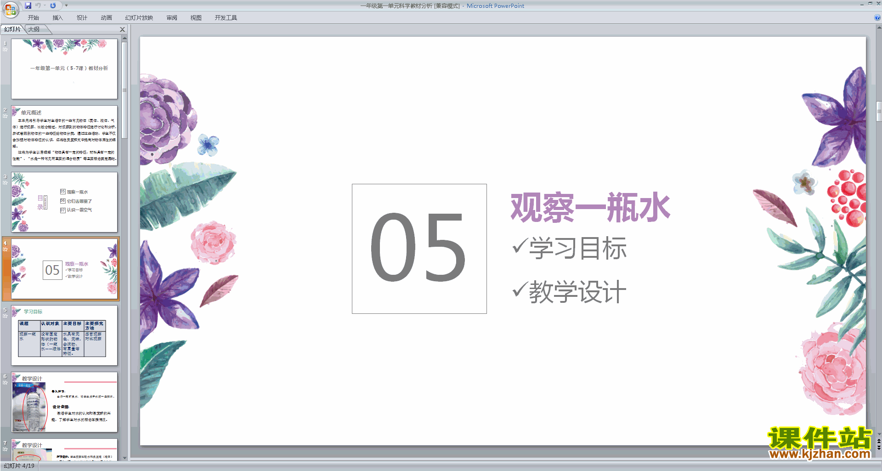Select slide 4 观察一瓶水 thumbnail

[64, 269]
